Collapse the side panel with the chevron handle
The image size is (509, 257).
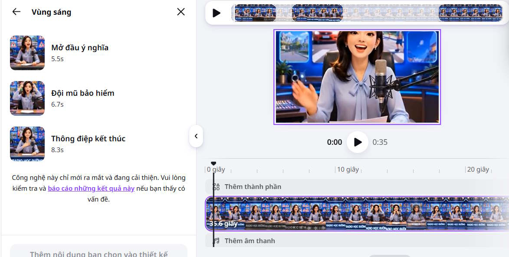click(x=196, y=136)
